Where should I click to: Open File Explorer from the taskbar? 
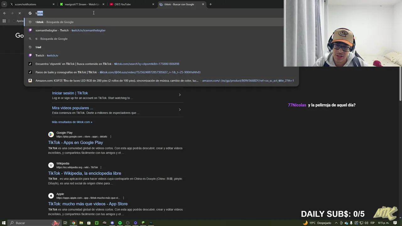coord(81,223)
